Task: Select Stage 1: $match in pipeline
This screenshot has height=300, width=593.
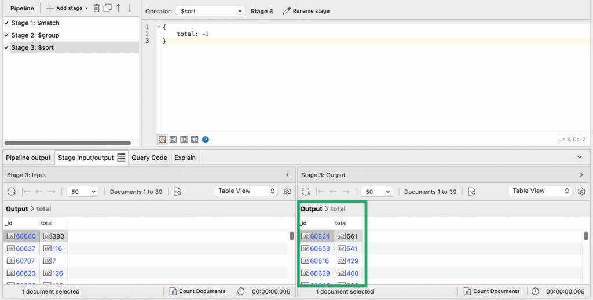Action: point(35,23)
